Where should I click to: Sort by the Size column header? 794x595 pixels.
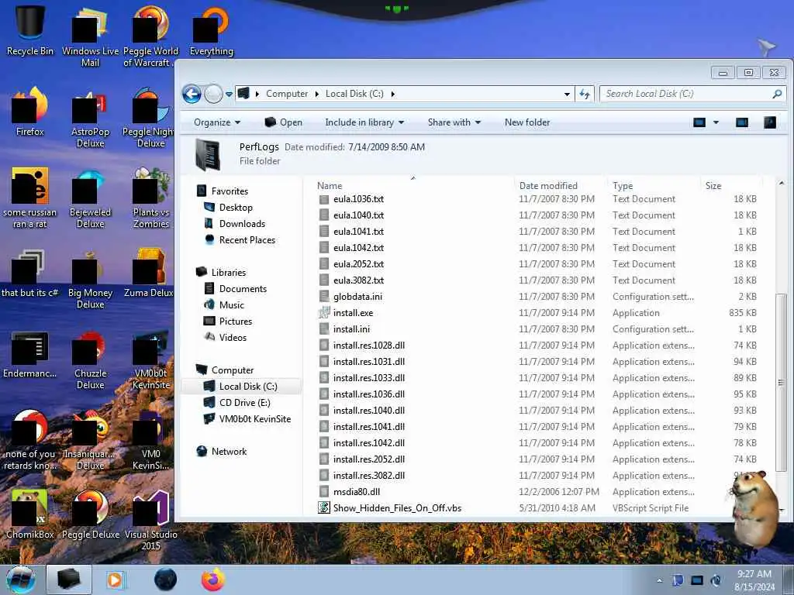point(713,186)
